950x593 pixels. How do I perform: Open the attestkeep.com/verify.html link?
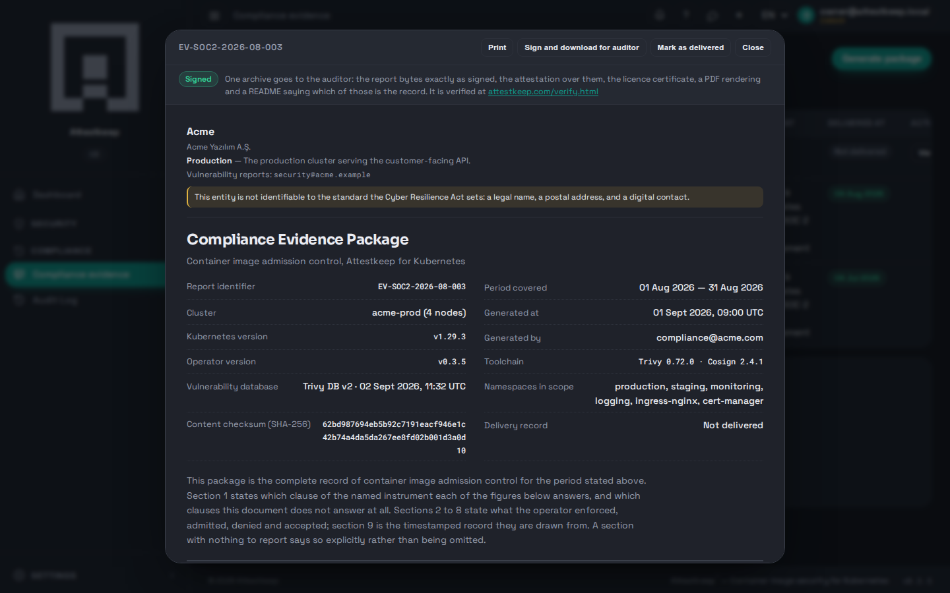click(x=543, y=92)
